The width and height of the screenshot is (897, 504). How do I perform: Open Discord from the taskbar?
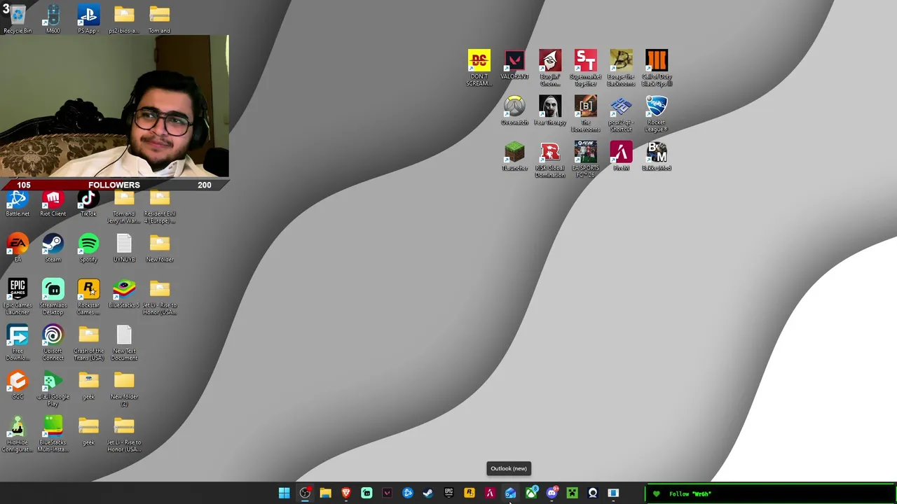552,493
